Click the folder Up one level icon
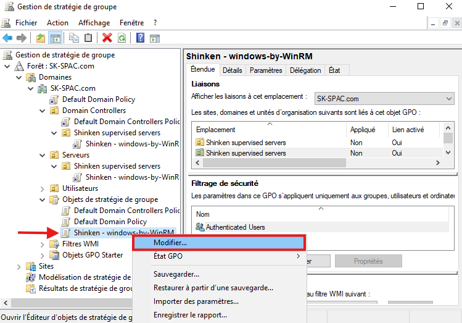Image resolution: width=462 pixels, height=323 pixels. [41, 38]
